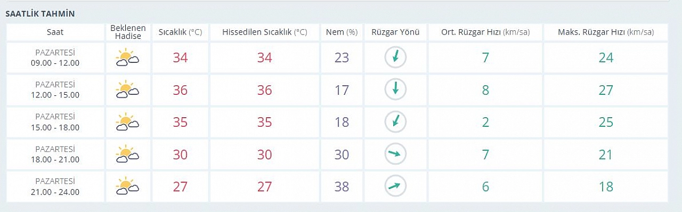
Task: Select the Pazartesi 12.00 - 15.00 time cell
Action: tap(55, 89)
